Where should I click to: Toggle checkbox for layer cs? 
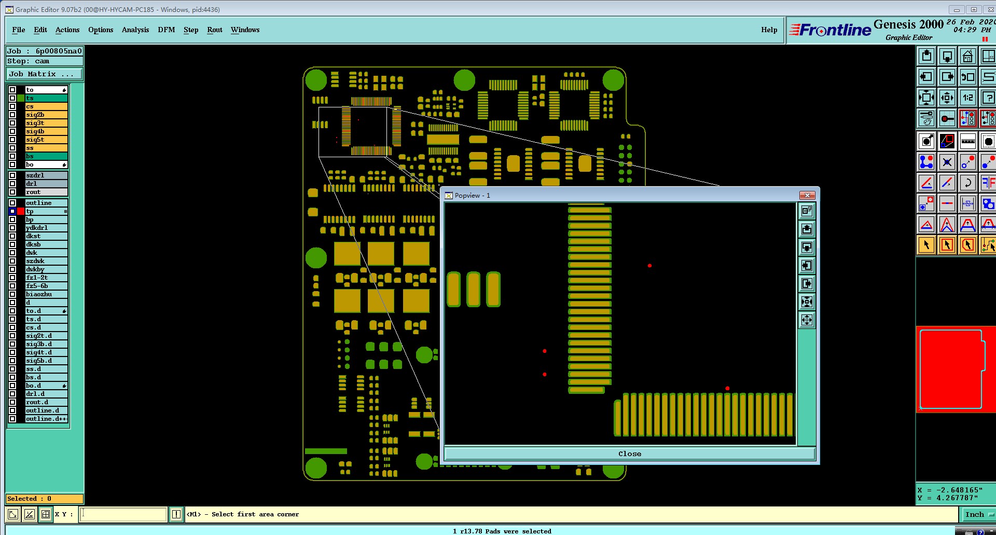coord(12,106)
